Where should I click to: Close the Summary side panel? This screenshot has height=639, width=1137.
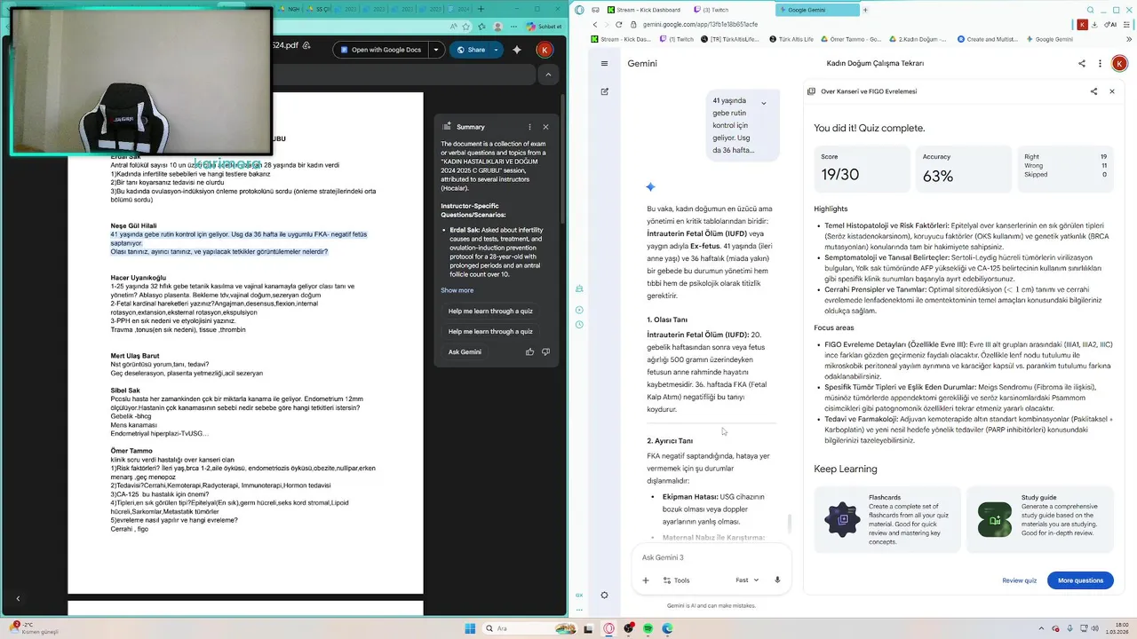pyautogui.click(x=545, y=127)
